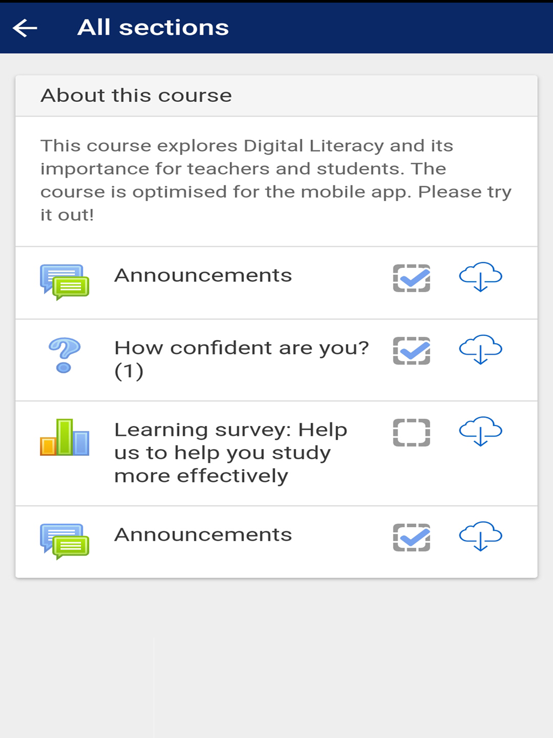The image size is (553, 738).
Task: Download the last Announcements item via cloud icon
Action: point(481,536)
